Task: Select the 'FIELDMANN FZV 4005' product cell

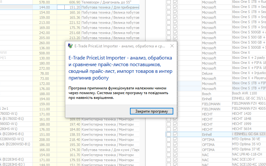Action: (x=249, y=108)
